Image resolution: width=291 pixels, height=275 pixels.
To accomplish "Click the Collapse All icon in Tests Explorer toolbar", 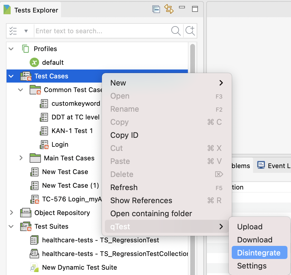I will click(156, 9).
